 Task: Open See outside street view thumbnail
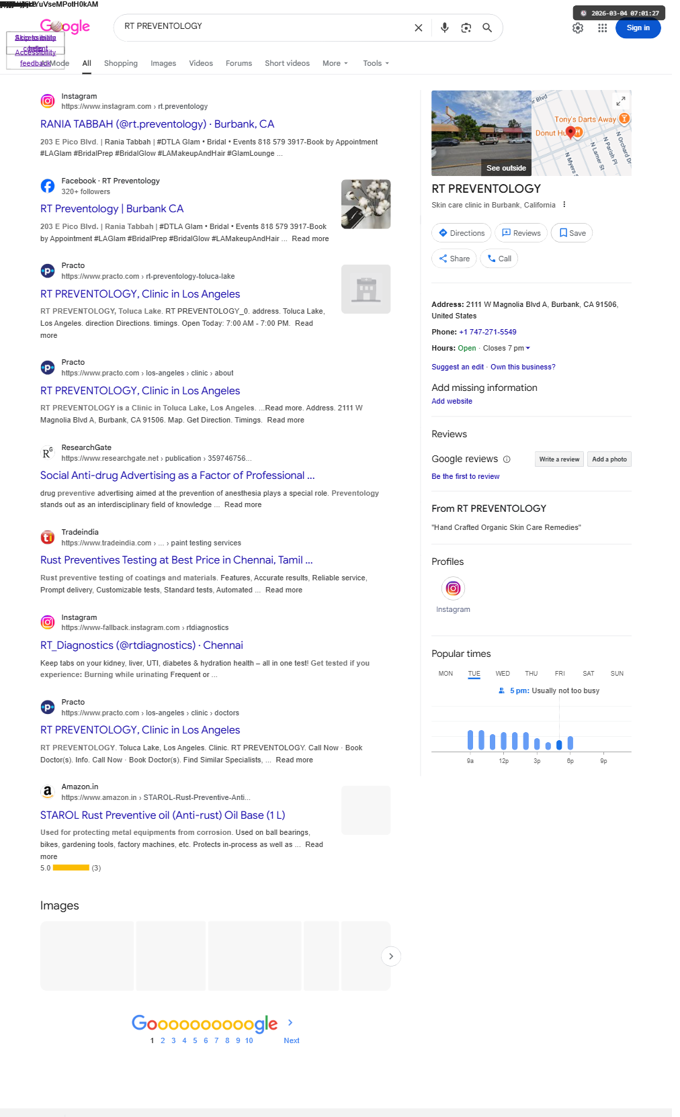[x=481, y=133]
